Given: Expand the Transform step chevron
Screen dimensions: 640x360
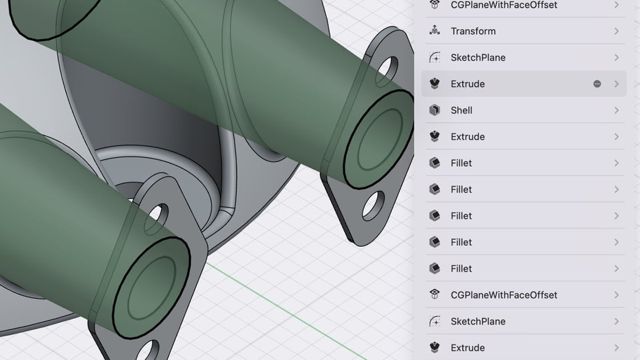Looking at the screenshot, I should click(617, 31).
